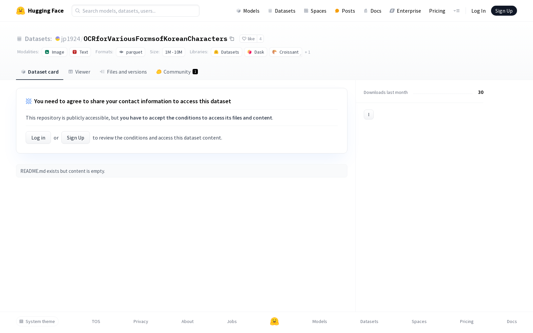The image size is (533, 333).
Task: Click the heart like button
Action: click(x=248, y=39)
